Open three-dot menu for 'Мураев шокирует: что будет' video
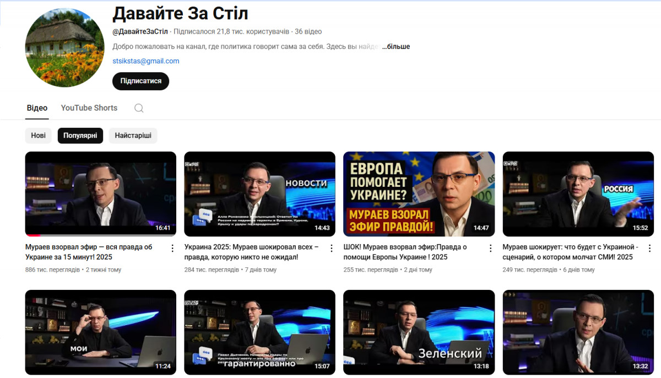Screen dimensions: 661x378 coord(650,249)
